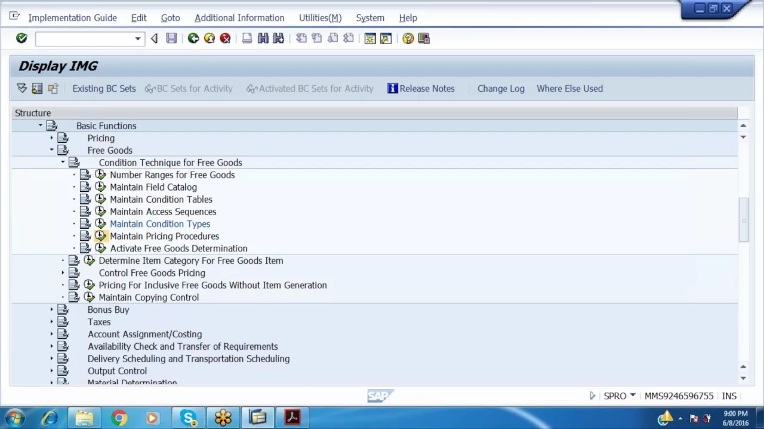Click execute icon for Maintain Copying Control

coord(89,297)
